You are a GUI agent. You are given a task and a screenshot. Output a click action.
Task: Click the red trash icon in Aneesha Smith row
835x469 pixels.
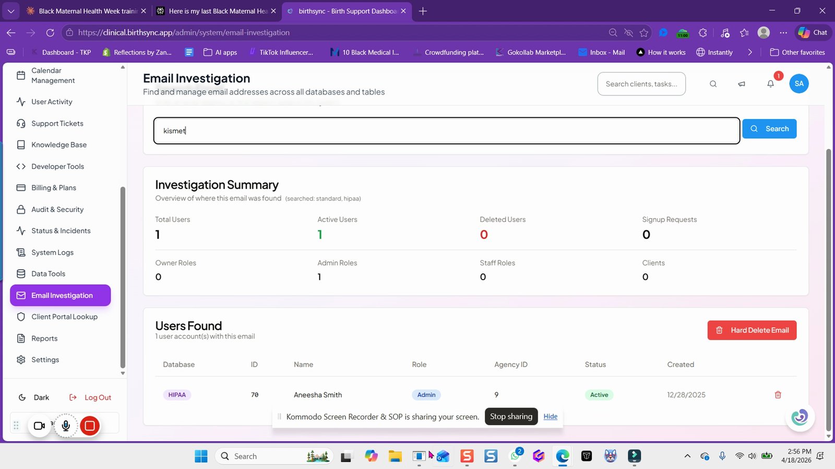[778, 395]
